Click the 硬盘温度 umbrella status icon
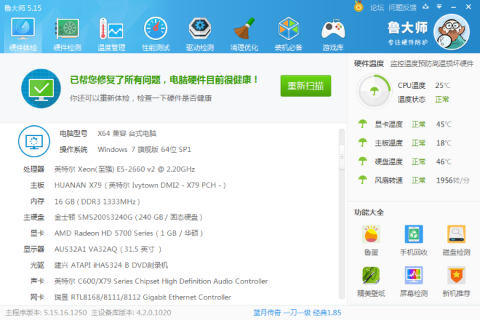Viewport: 480px width, 320px height. coord(363,161)
